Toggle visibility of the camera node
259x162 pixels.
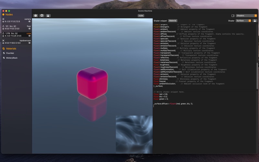pos(29,21)
